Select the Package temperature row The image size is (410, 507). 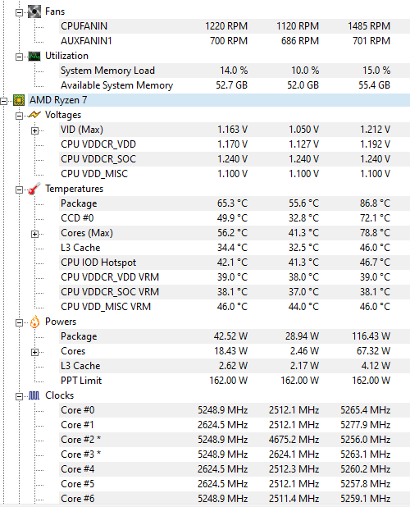pos(235,203)
